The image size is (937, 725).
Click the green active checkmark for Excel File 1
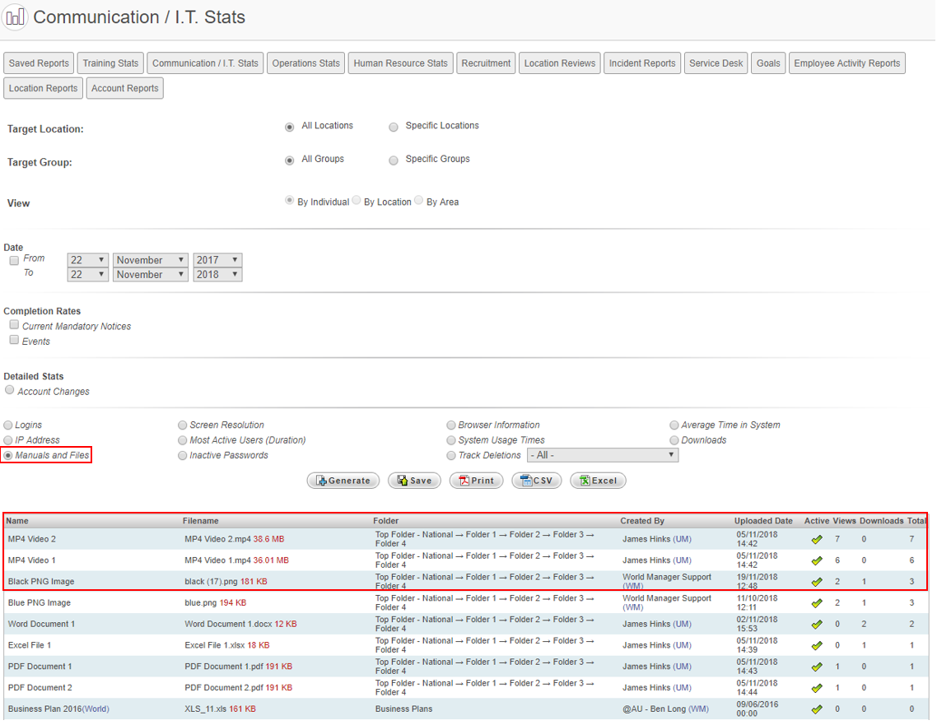click(x=816, y=646)
